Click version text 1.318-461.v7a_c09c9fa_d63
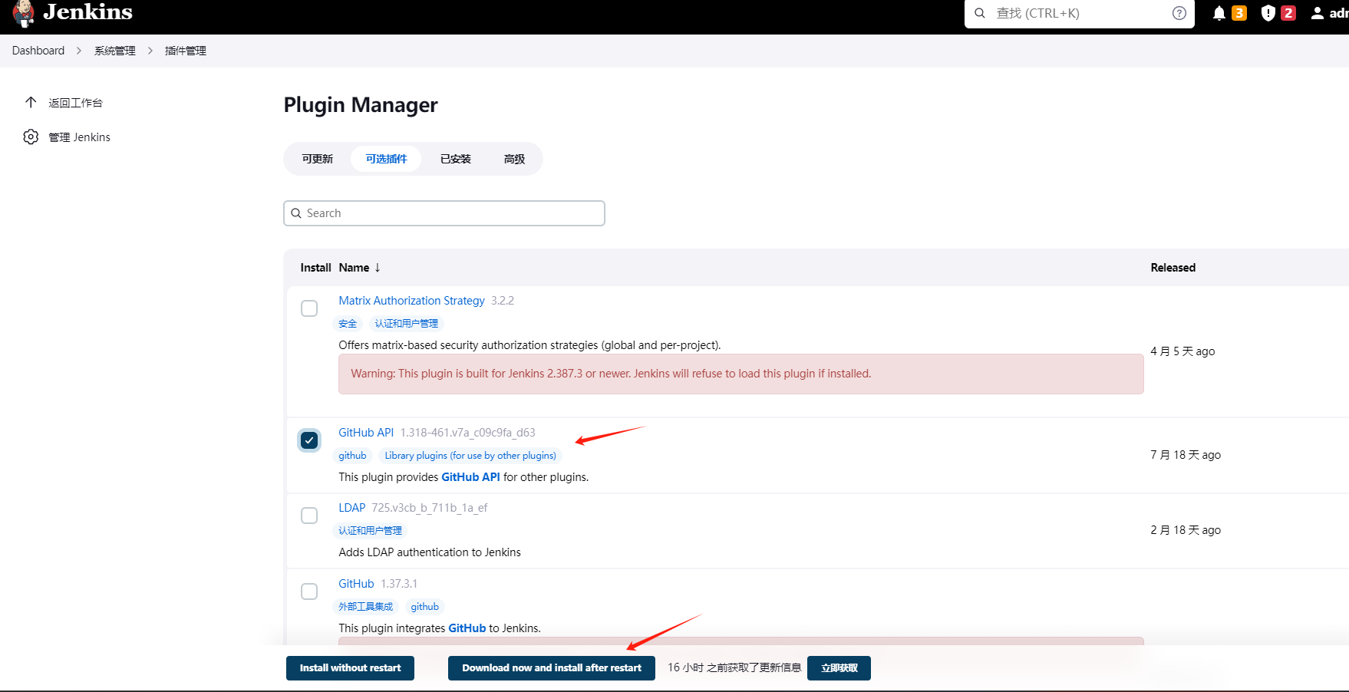The height and width of the screenshot is (692, 1349). 467,433
